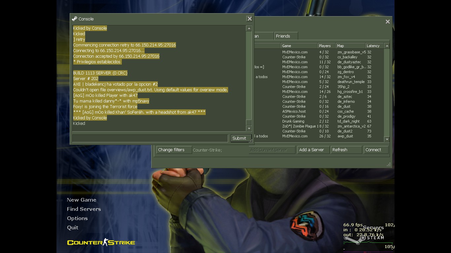Image resolution: width=451 pixels, height=253 pixels.
Task: Select the de_prodigy map server
Action: (346, 116)
